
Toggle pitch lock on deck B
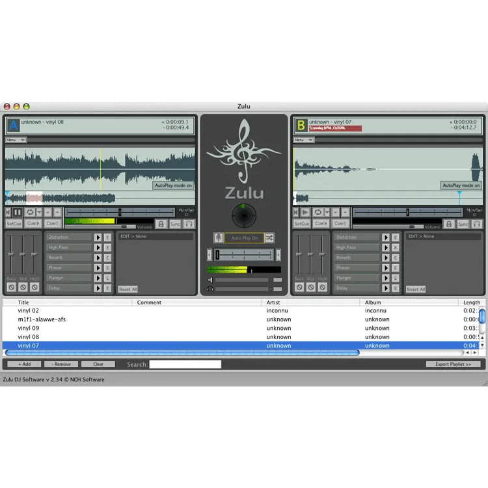tap(449, 224)
